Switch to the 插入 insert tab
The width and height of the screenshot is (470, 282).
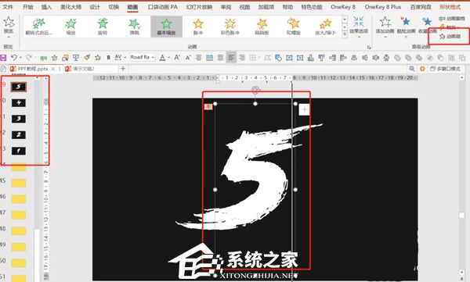point(46,6)
